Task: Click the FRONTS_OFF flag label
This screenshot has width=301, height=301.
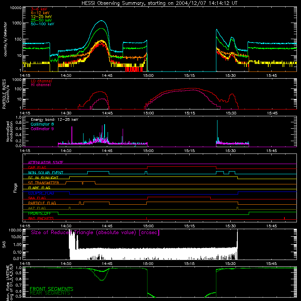Action: point(40,213)
